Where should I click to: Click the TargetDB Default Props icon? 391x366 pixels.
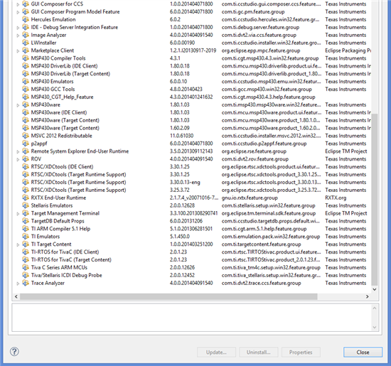click(26, 221)
